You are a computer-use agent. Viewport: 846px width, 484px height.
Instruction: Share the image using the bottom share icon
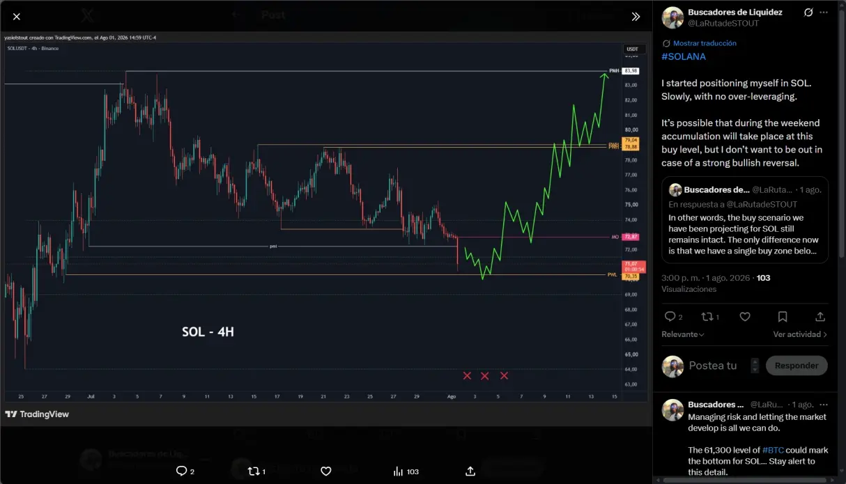tap(470, 471)
